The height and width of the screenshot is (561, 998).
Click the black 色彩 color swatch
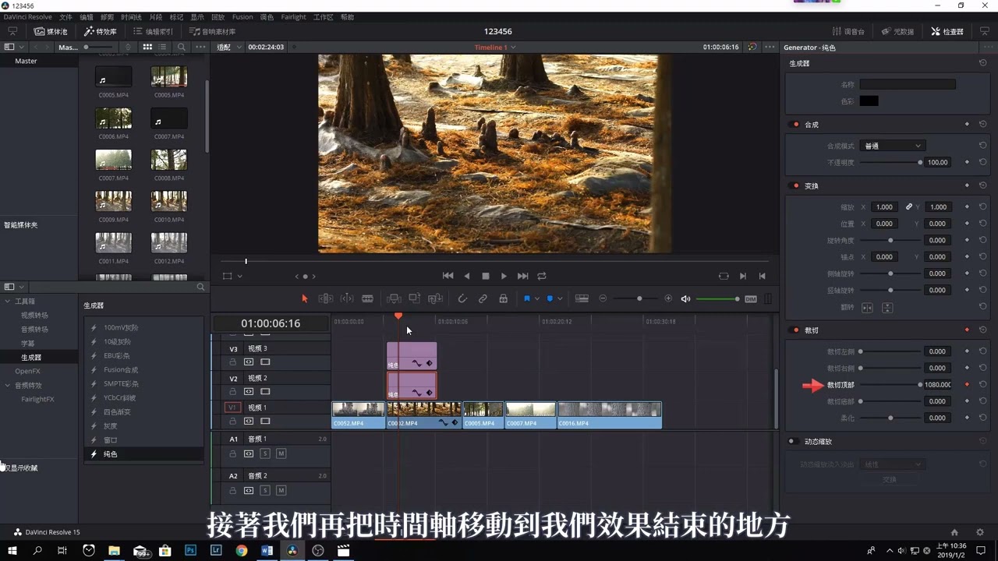coord(869,101)
